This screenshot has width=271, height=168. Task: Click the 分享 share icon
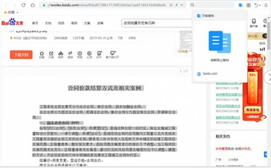point(51,55)
